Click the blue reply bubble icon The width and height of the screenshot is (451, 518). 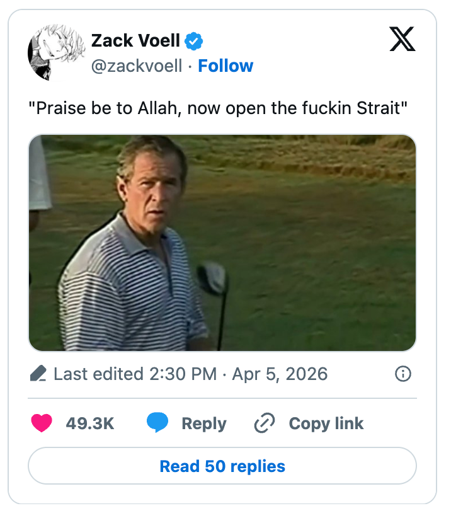coord(157,423)
